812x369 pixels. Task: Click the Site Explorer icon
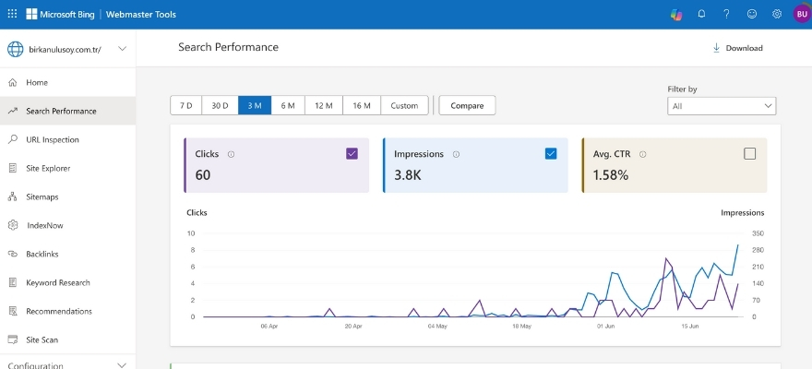coord(13,168)
